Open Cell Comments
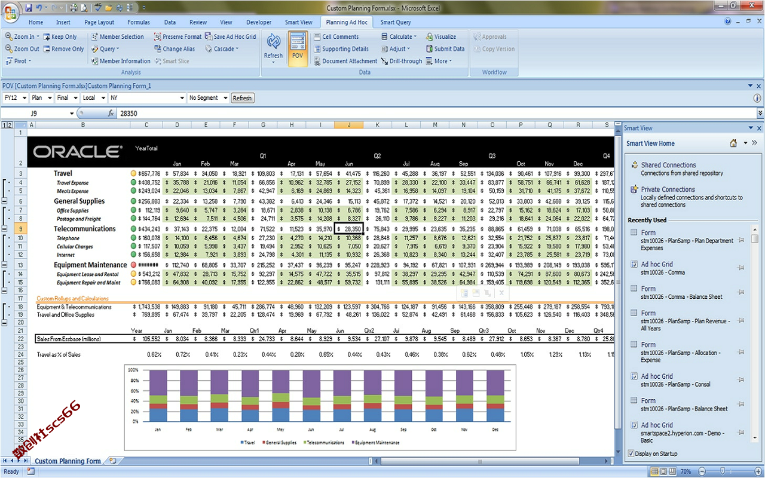The image size is (765, 478). coord(336,36)
